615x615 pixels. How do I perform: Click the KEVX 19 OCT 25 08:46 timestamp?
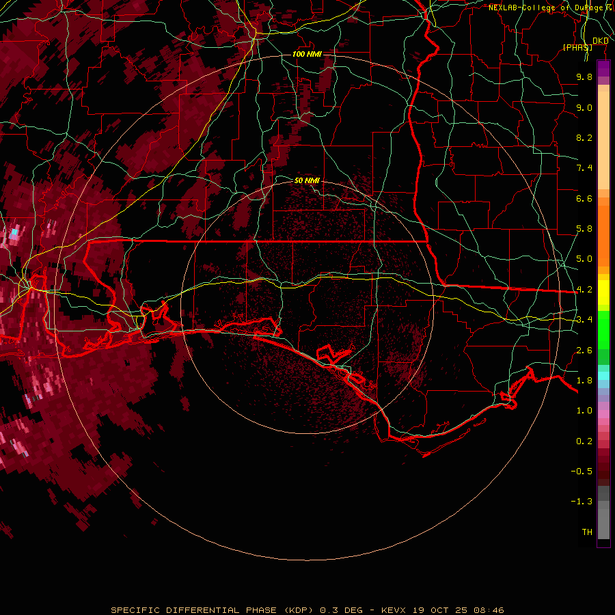tap(442, 610)
